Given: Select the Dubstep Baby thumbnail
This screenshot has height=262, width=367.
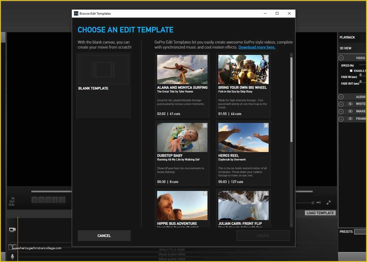Looking at the screenshot, I should pyautogui.click(x=182, y=138).
